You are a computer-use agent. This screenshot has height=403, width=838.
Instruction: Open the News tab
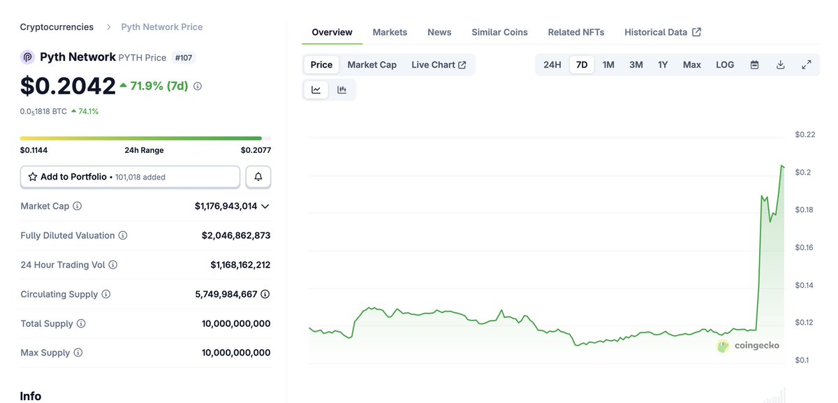(439, 32)
